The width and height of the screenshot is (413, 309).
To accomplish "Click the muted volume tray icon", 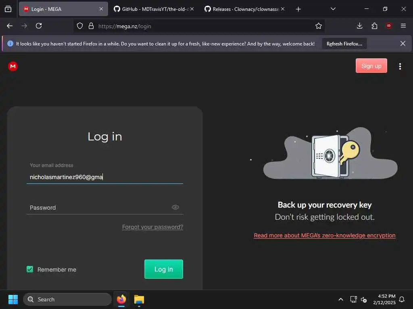I will tap(364, 299).
